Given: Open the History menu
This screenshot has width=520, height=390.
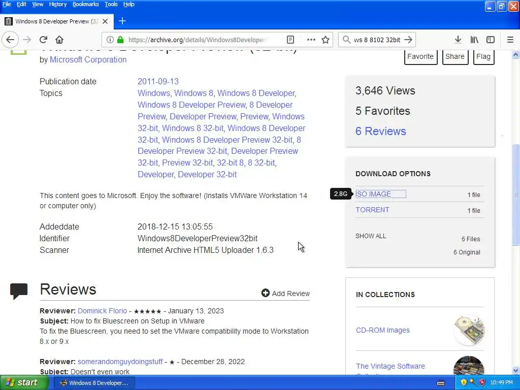Looking at the screenshot, I should [x=58, y=4].
